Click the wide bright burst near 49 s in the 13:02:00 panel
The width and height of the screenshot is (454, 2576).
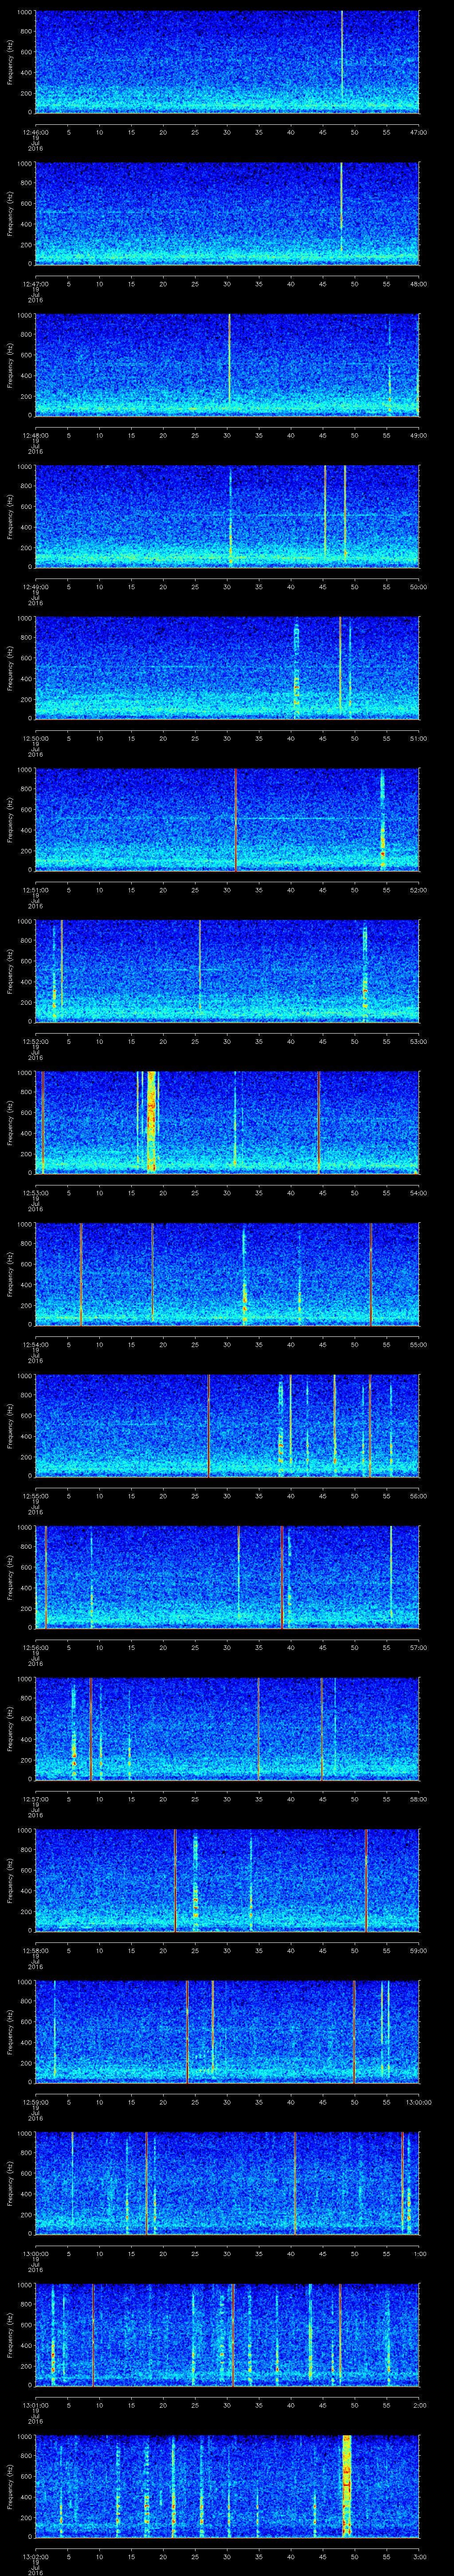pyautogui.click(x=347, y=2486)
